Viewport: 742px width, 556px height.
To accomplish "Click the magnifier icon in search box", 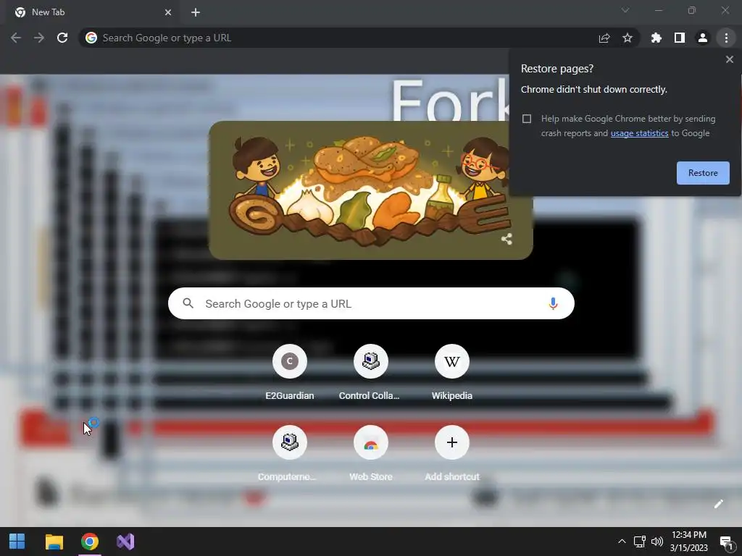I will click(188, 303).
